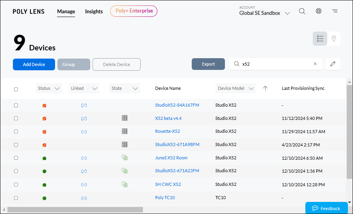Expand the Linked filter dropdown
The width and height of the screenshot is (353, 214).
(84, 88)
